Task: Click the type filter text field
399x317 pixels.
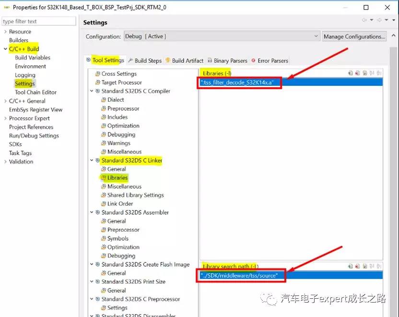Action: click(39, 22)
